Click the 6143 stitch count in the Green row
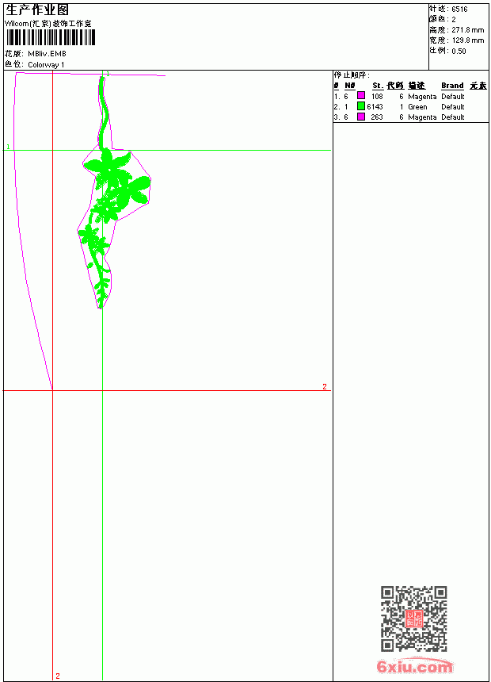The image size is (491, 682). pos(375,106)
